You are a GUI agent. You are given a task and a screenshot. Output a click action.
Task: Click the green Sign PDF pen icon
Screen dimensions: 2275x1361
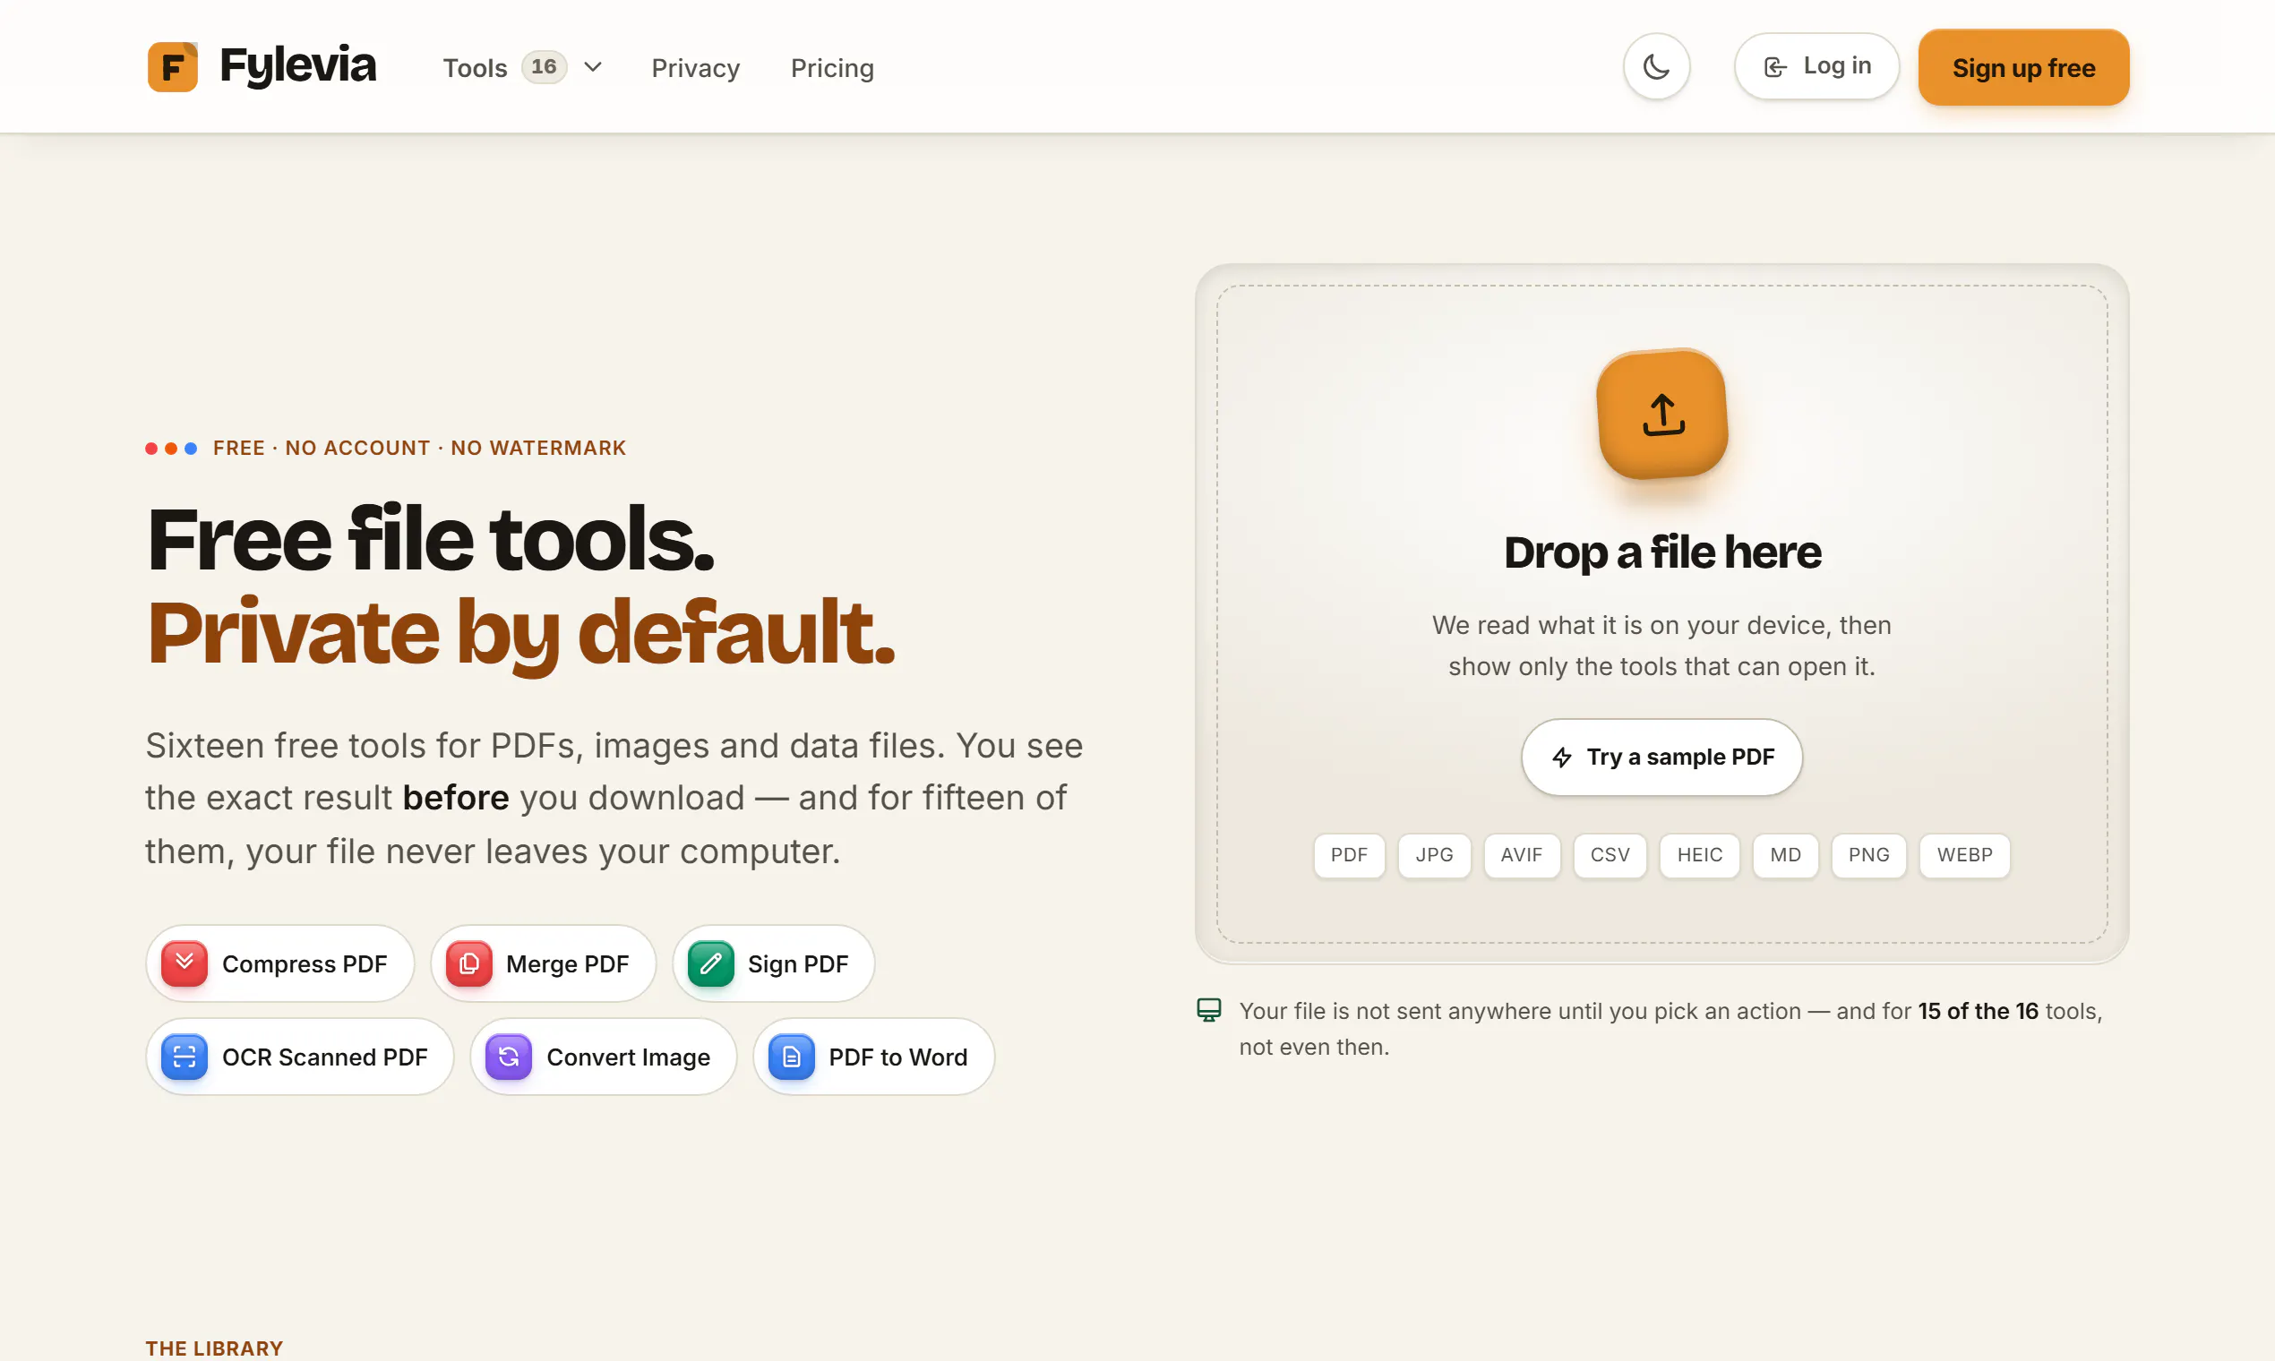point(711,963)
